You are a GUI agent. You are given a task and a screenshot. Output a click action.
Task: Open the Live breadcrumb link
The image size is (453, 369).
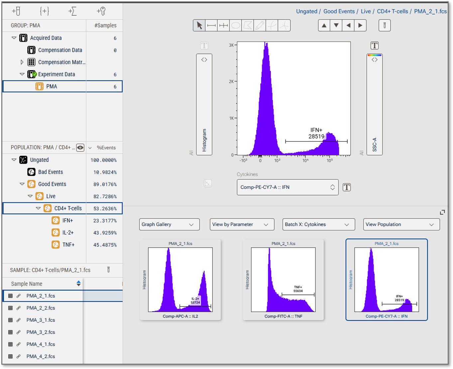366,11
